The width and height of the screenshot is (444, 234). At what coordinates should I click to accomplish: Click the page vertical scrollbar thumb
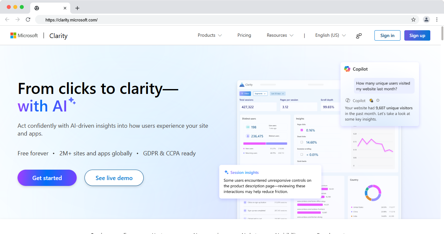coord(442,33)
